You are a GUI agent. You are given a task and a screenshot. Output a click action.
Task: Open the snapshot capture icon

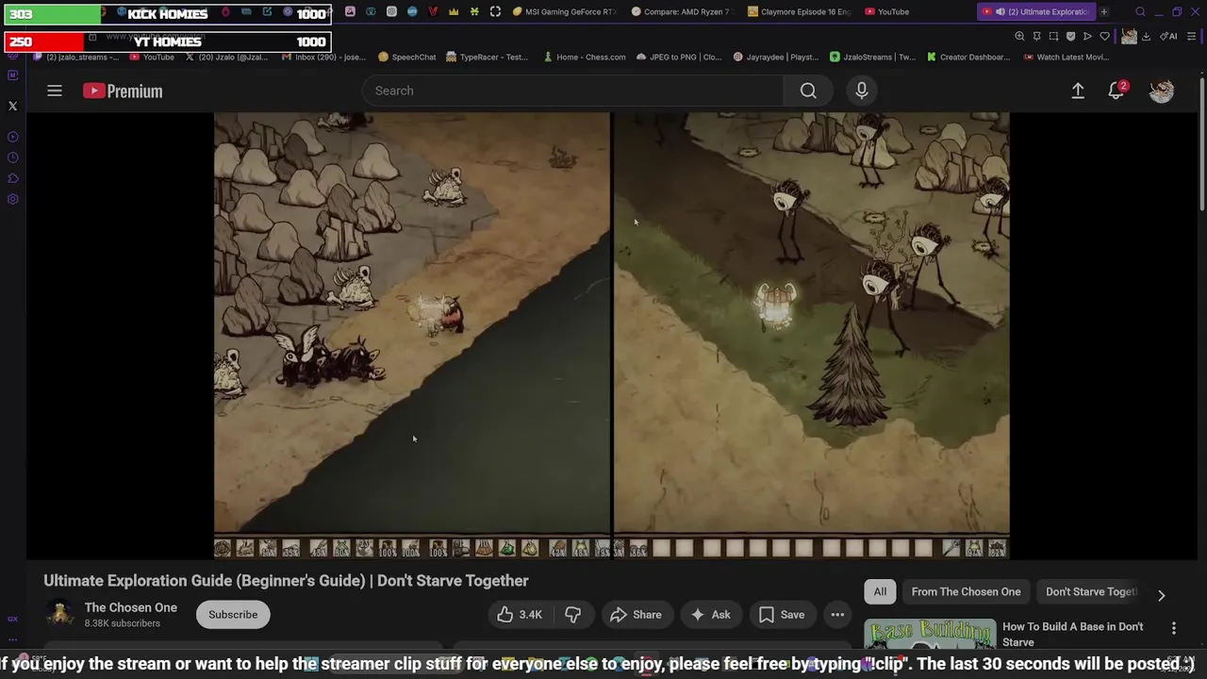[x=1053, y=37]
